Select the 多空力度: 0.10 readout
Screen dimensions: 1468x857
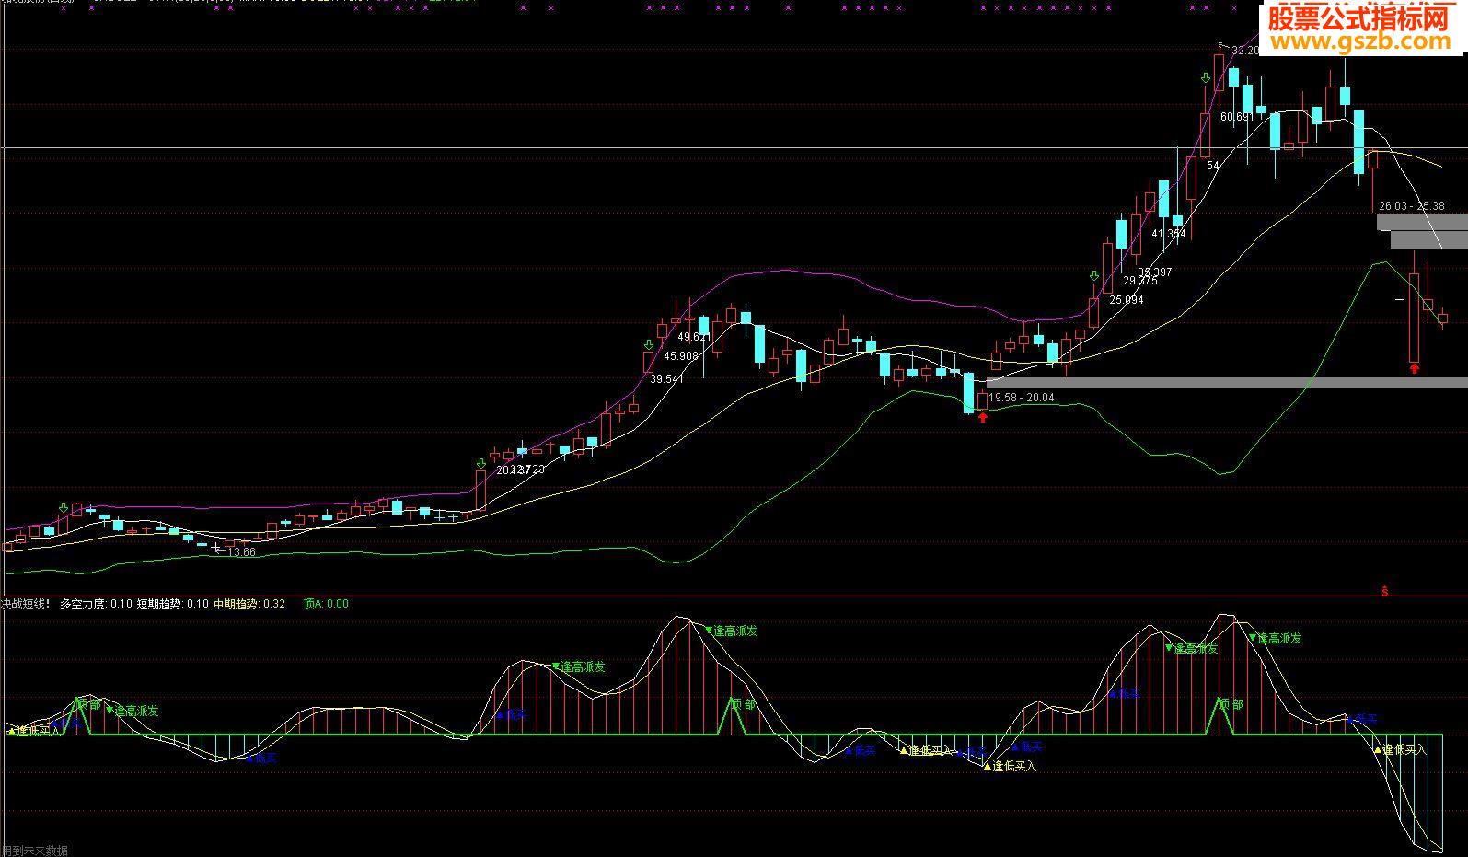97,605
